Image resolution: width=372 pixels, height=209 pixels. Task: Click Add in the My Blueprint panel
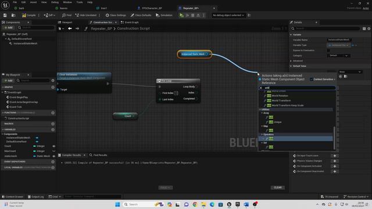coord(8,81)
